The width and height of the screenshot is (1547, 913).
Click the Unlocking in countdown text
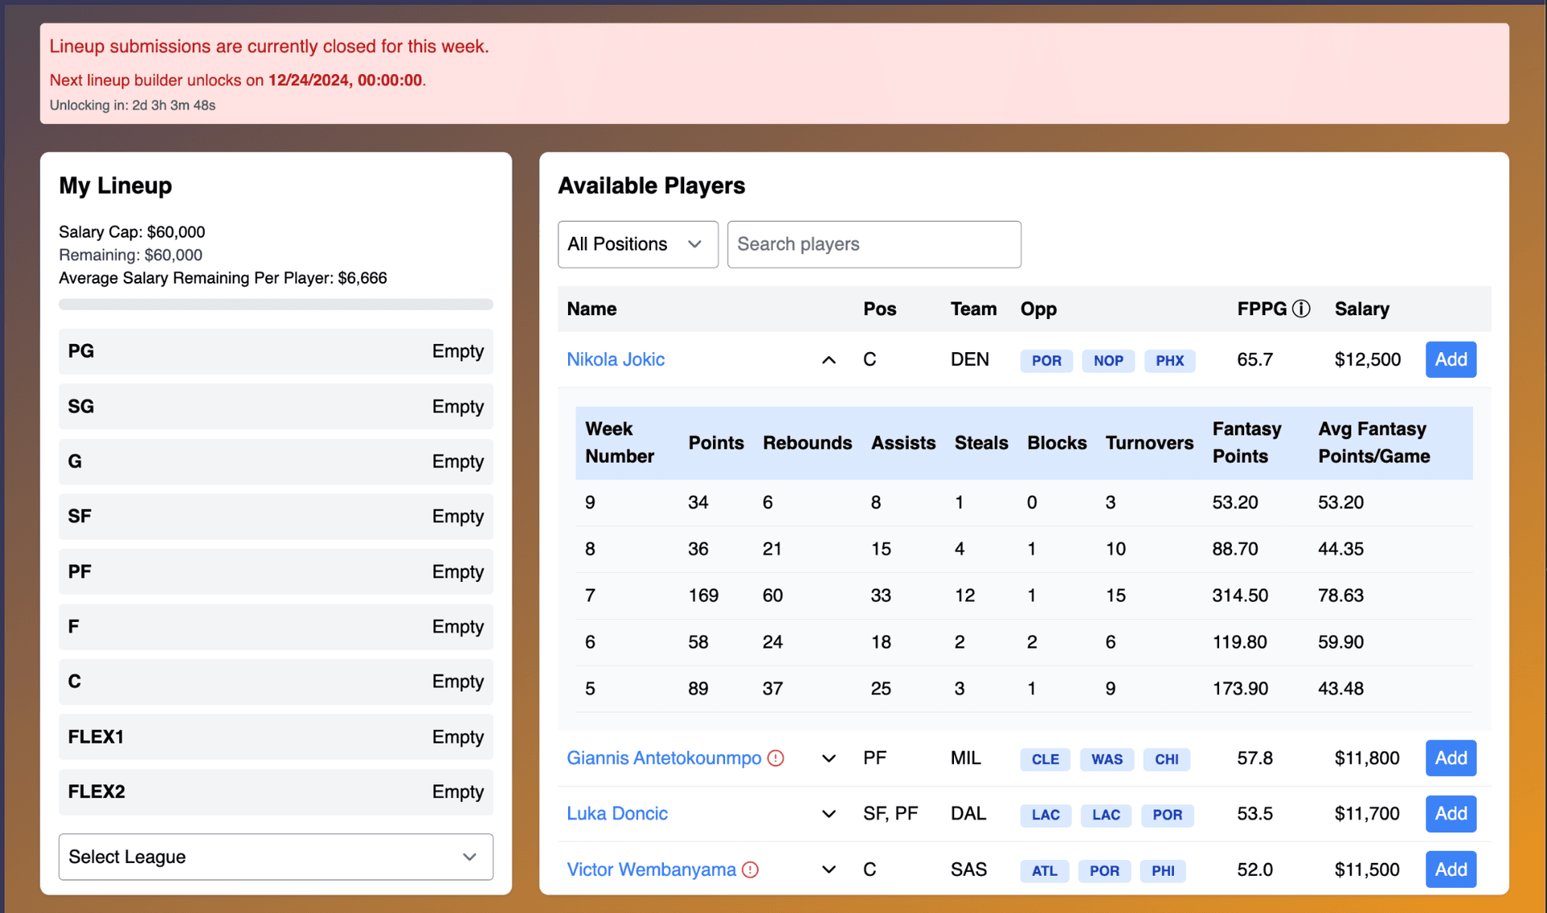tap(132, 106)
